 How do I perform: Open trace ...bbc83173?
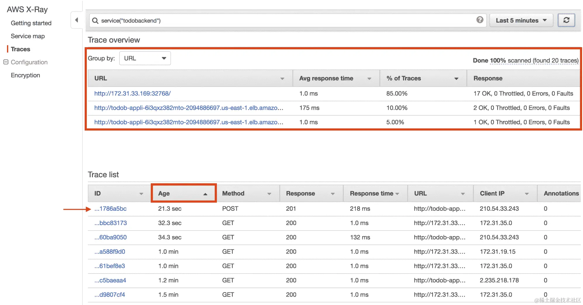pos(110,223)
